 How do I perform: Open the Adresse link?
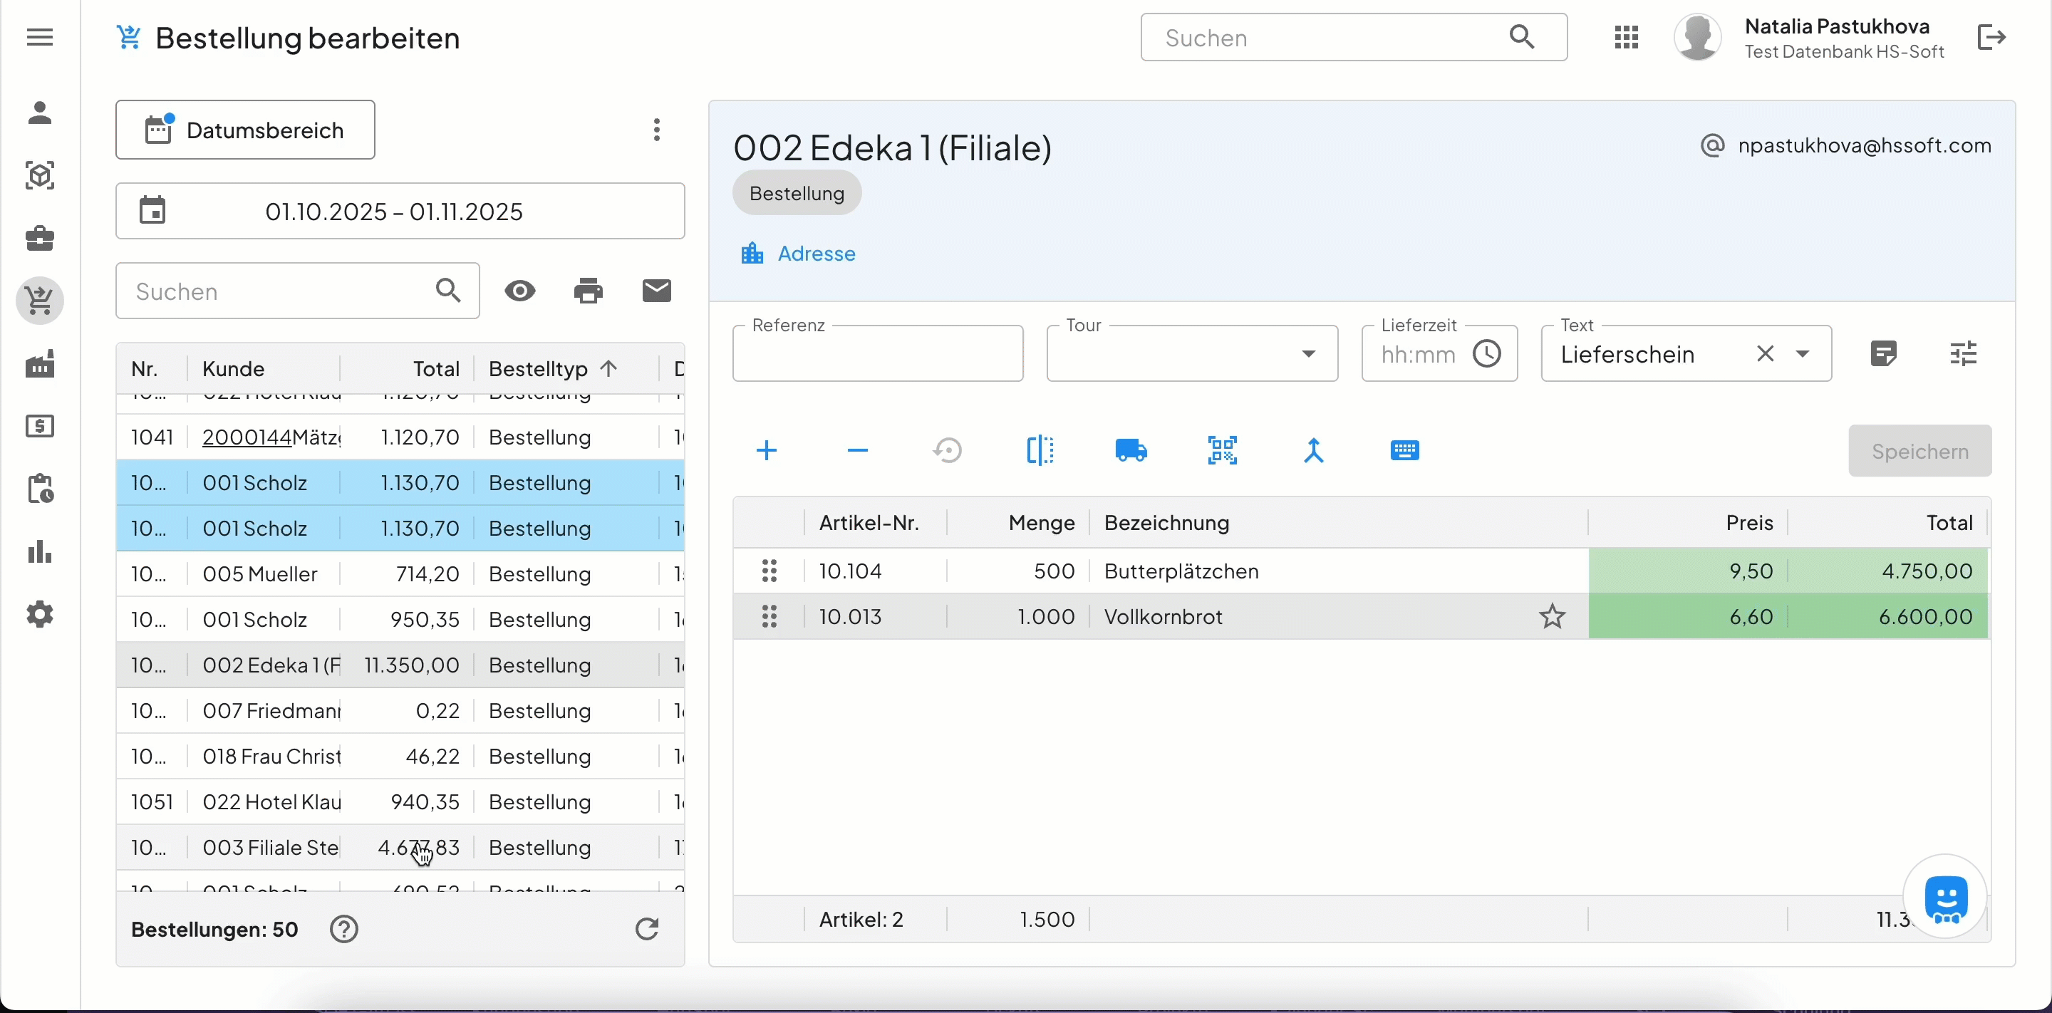[x=816, y=254]
